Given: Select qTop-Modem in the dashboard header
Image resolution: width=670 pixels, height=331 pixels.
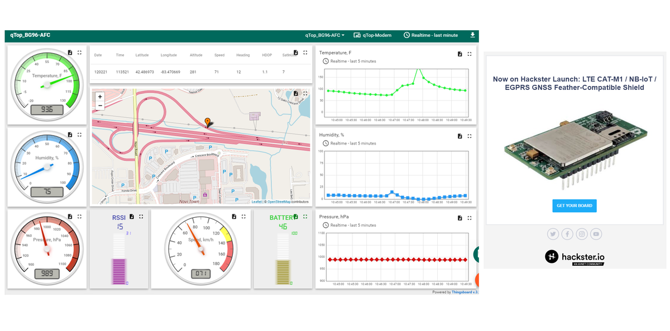Looking at the screenshot, I should 373,35.
